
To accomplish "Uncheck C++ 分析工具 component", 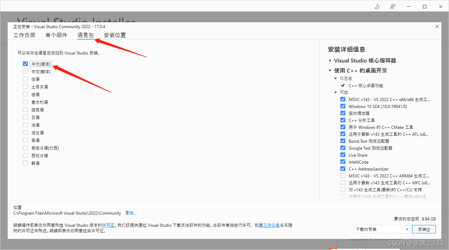I will tap(343, 120).
